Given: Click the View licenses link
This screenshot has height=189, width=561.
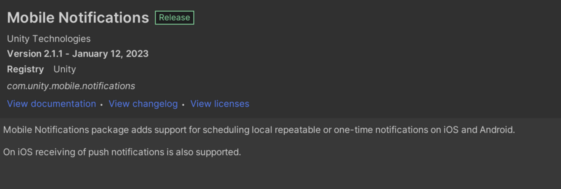Looking at the screenshot, I should pos(220,104).
